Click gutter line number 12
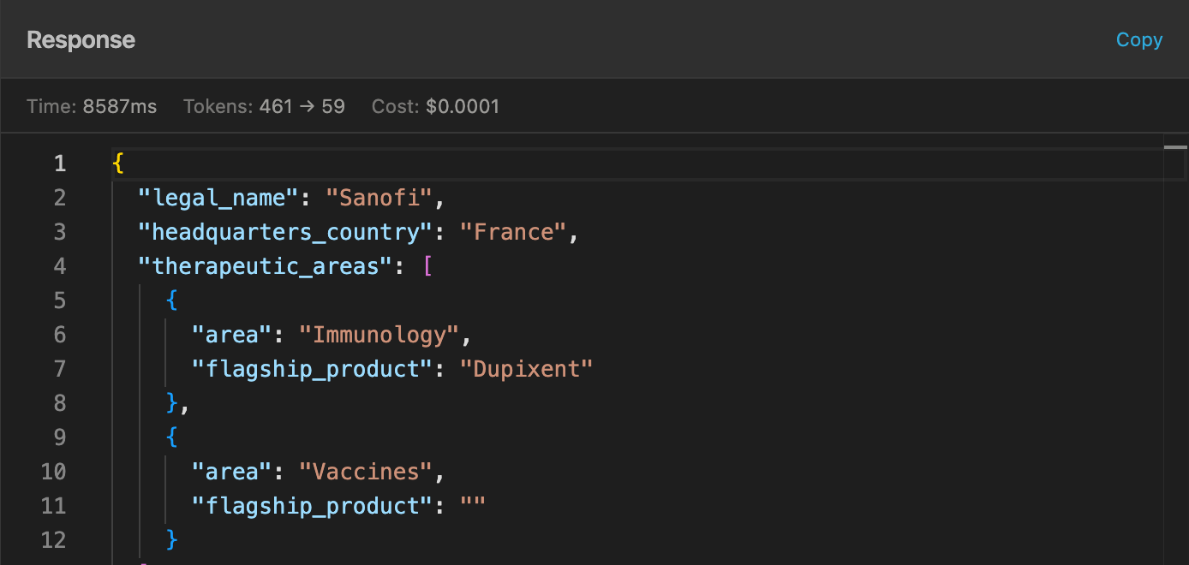 tap(53, 540)
